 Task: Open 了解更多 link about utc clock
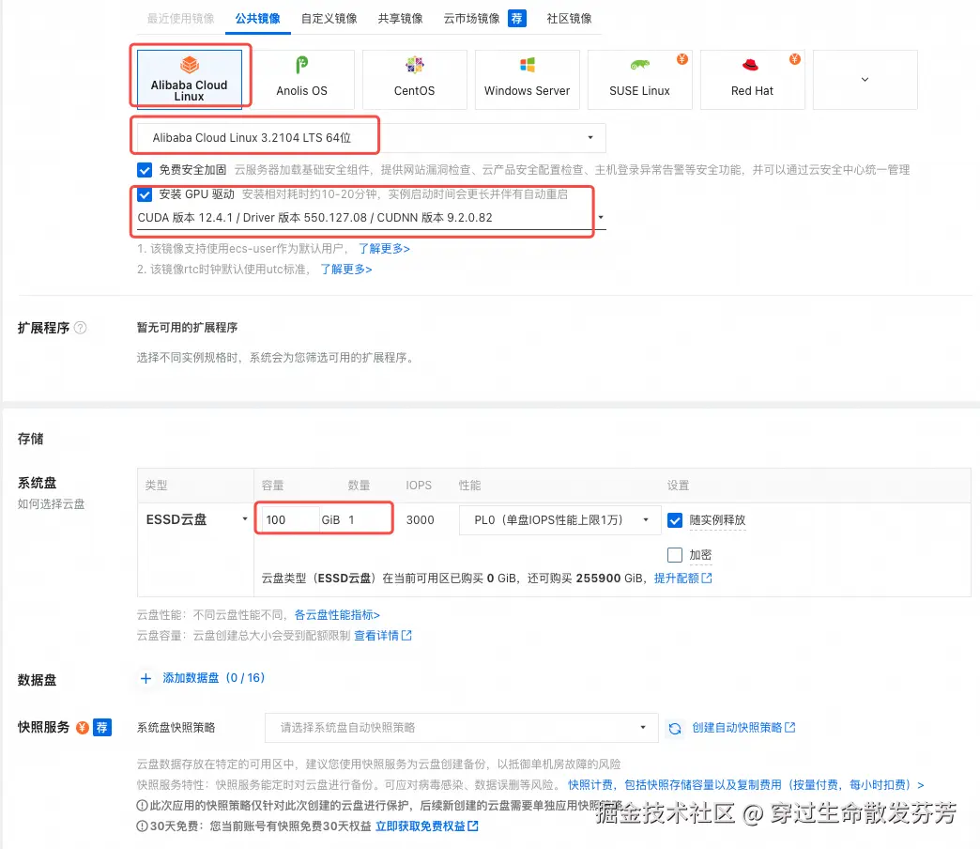point(346,270)
